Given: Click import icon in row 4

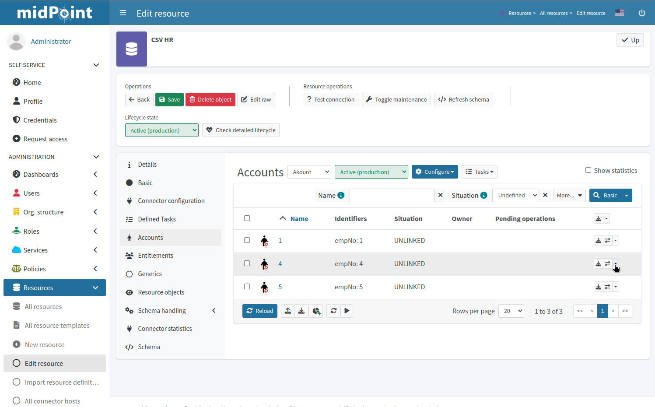Looking at the screenshot, I should pyautogui.click(x=598, y=263).
